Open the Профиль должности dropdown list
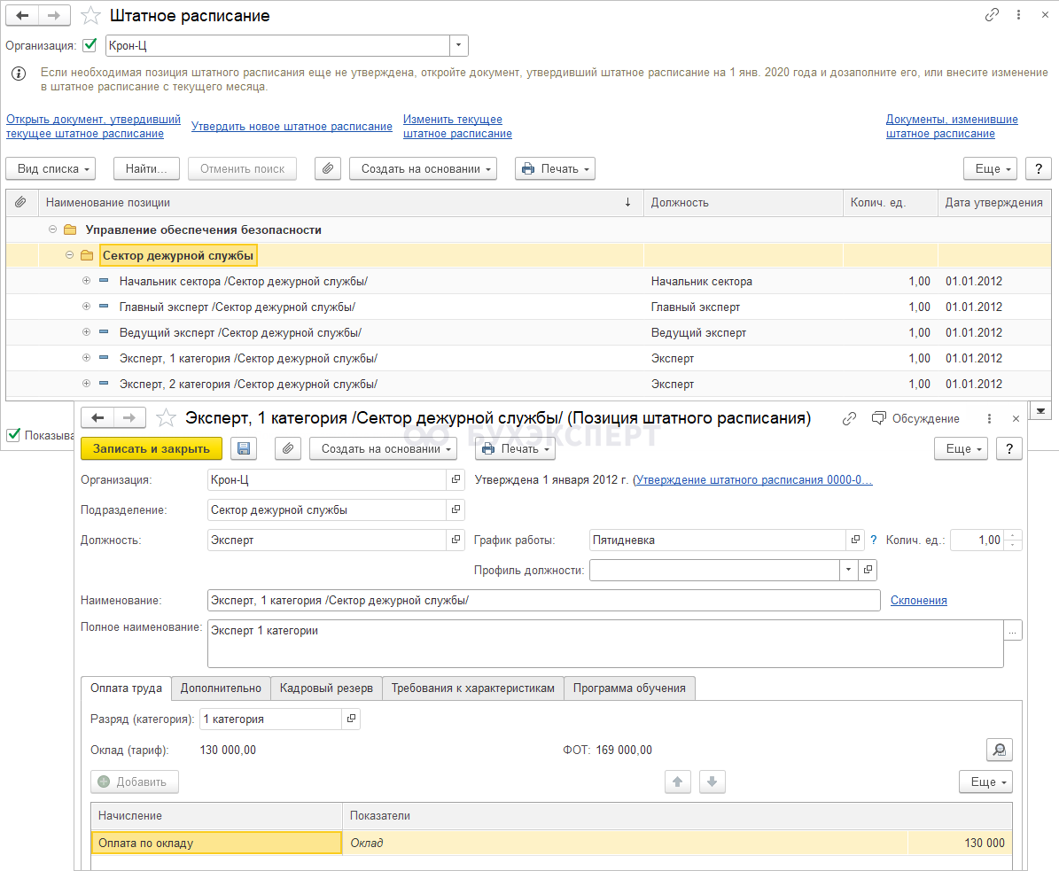 (849, 570)
